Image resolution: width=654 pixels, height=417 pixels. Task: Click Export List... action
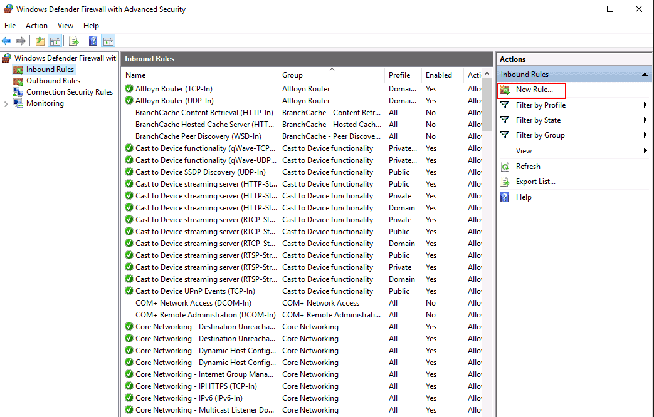(535, 182)
